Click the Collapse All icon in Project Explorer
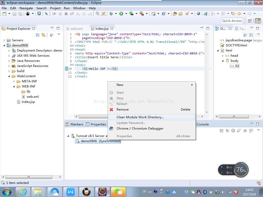The height and width of the screenshot is (197, 263). [x=38, y=35]
